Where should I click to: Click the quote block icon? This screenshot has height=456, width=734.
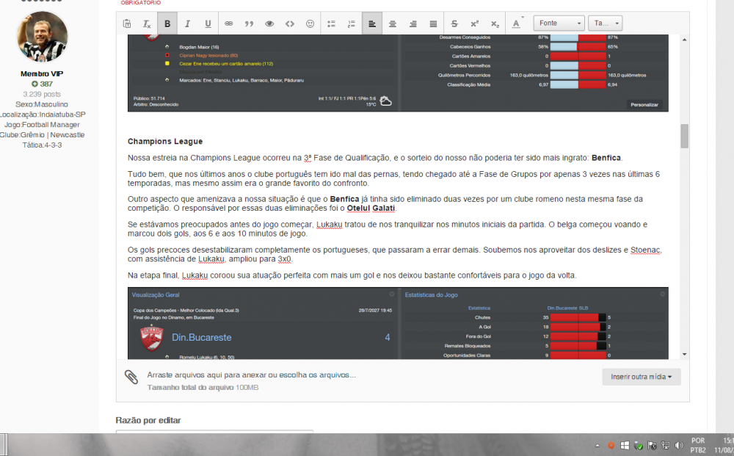[x=249, y=23]
